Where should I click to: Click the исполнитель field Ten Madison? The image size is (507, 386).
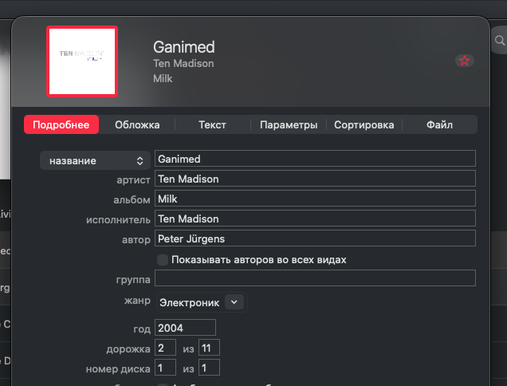315,219
